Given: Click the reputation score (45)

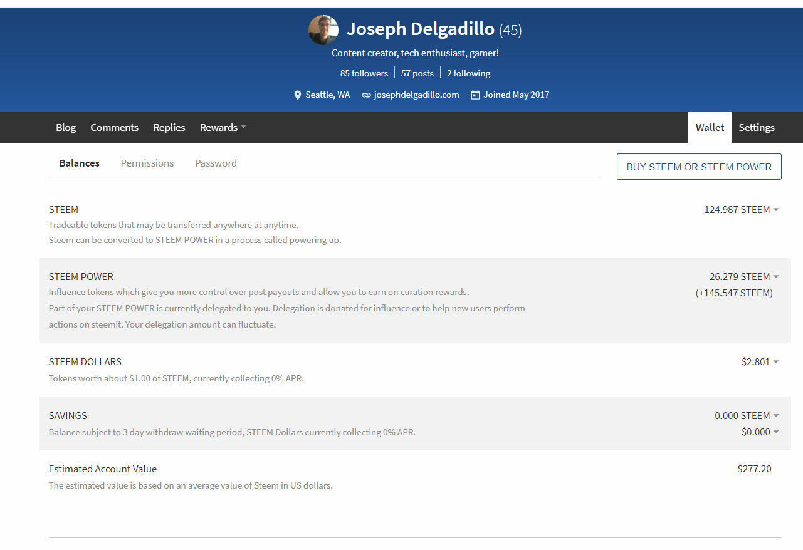Looking at the screenshot, I should (510, 29).
